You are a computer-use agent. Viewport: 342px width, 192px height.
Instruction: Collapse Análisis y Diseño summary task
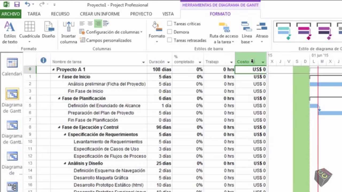[x=65, y=163]
